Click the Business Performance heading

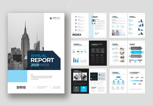point(78,44)
